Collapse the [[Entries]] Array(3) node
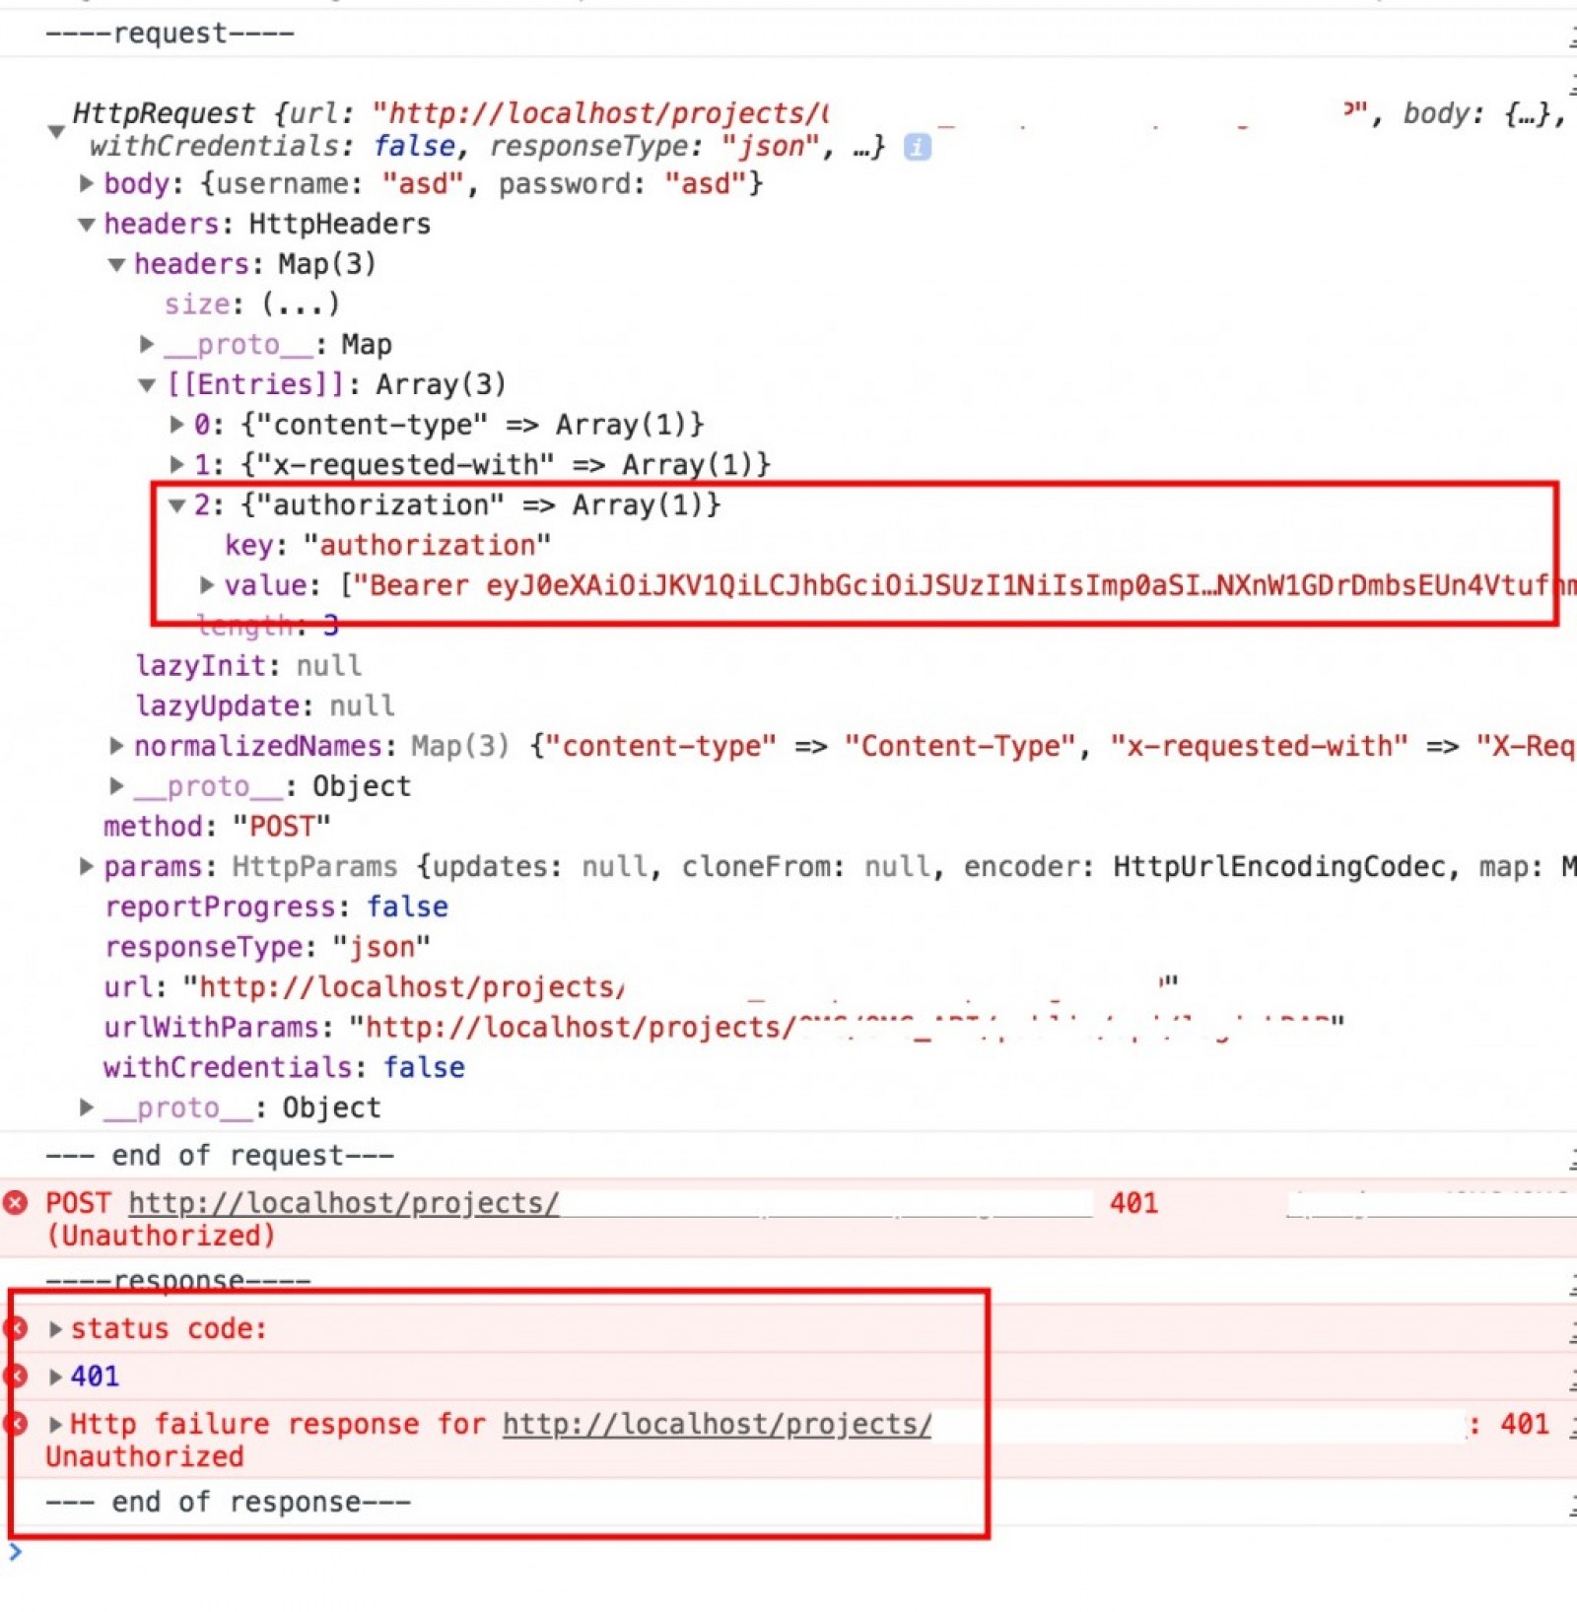This screenshot has width=1577, height=1612. click(x=146, y=384)
